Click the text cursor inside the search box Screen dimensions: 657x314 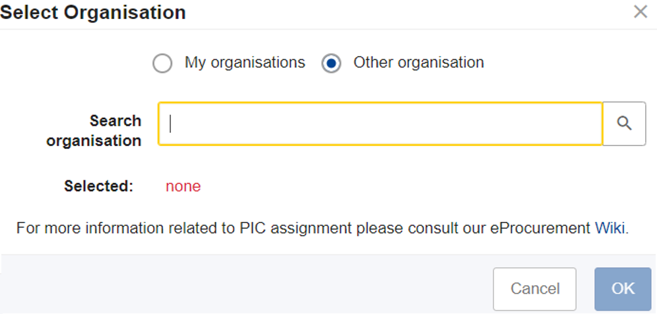tap(170, 124)
